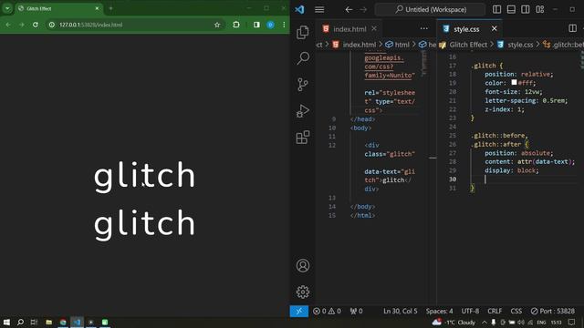Open the Search view in activity bar
The width and height of the screenshot is (584, 328).
303,58
